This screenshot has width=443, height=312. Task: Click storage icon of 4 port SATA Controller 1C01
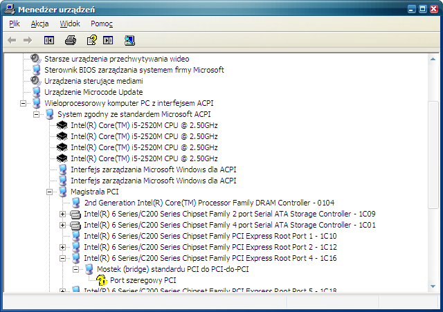click(75, 226)
